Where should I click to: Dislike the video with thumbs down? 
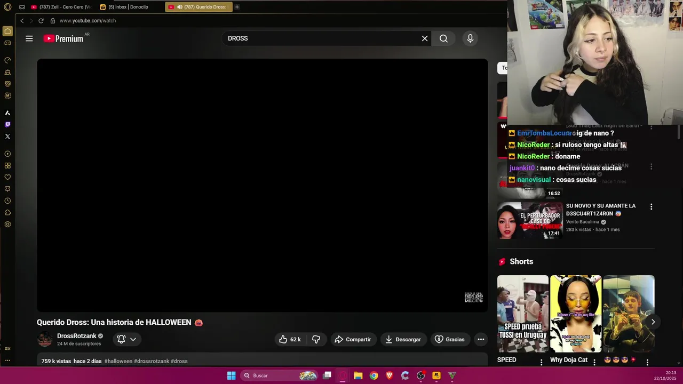coord(316,339)
